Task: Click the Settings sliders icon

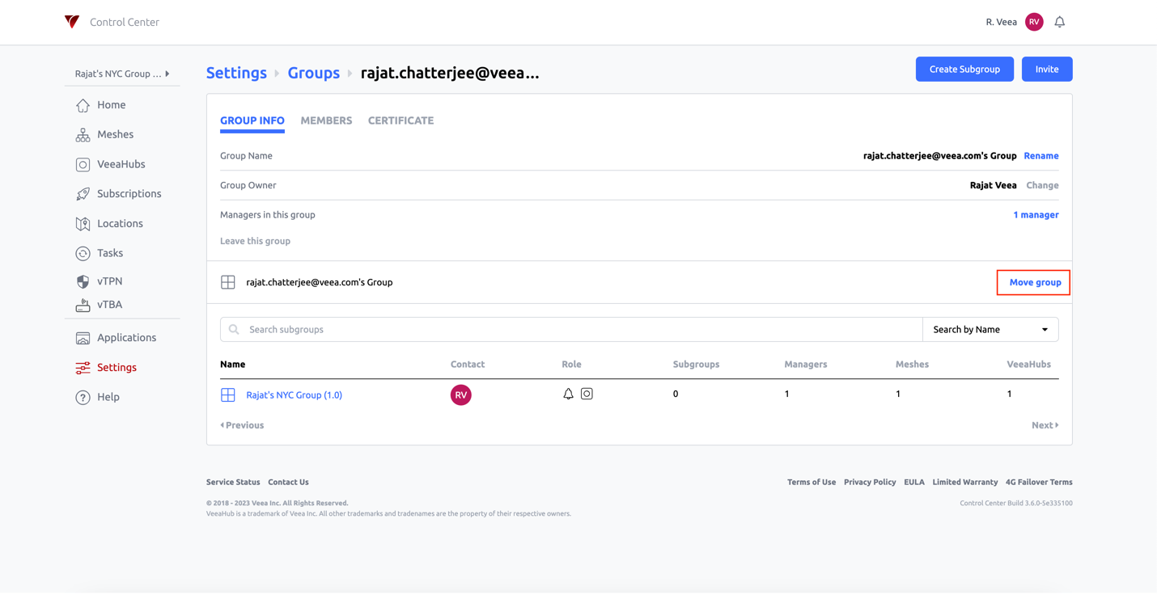Action: 83,368
